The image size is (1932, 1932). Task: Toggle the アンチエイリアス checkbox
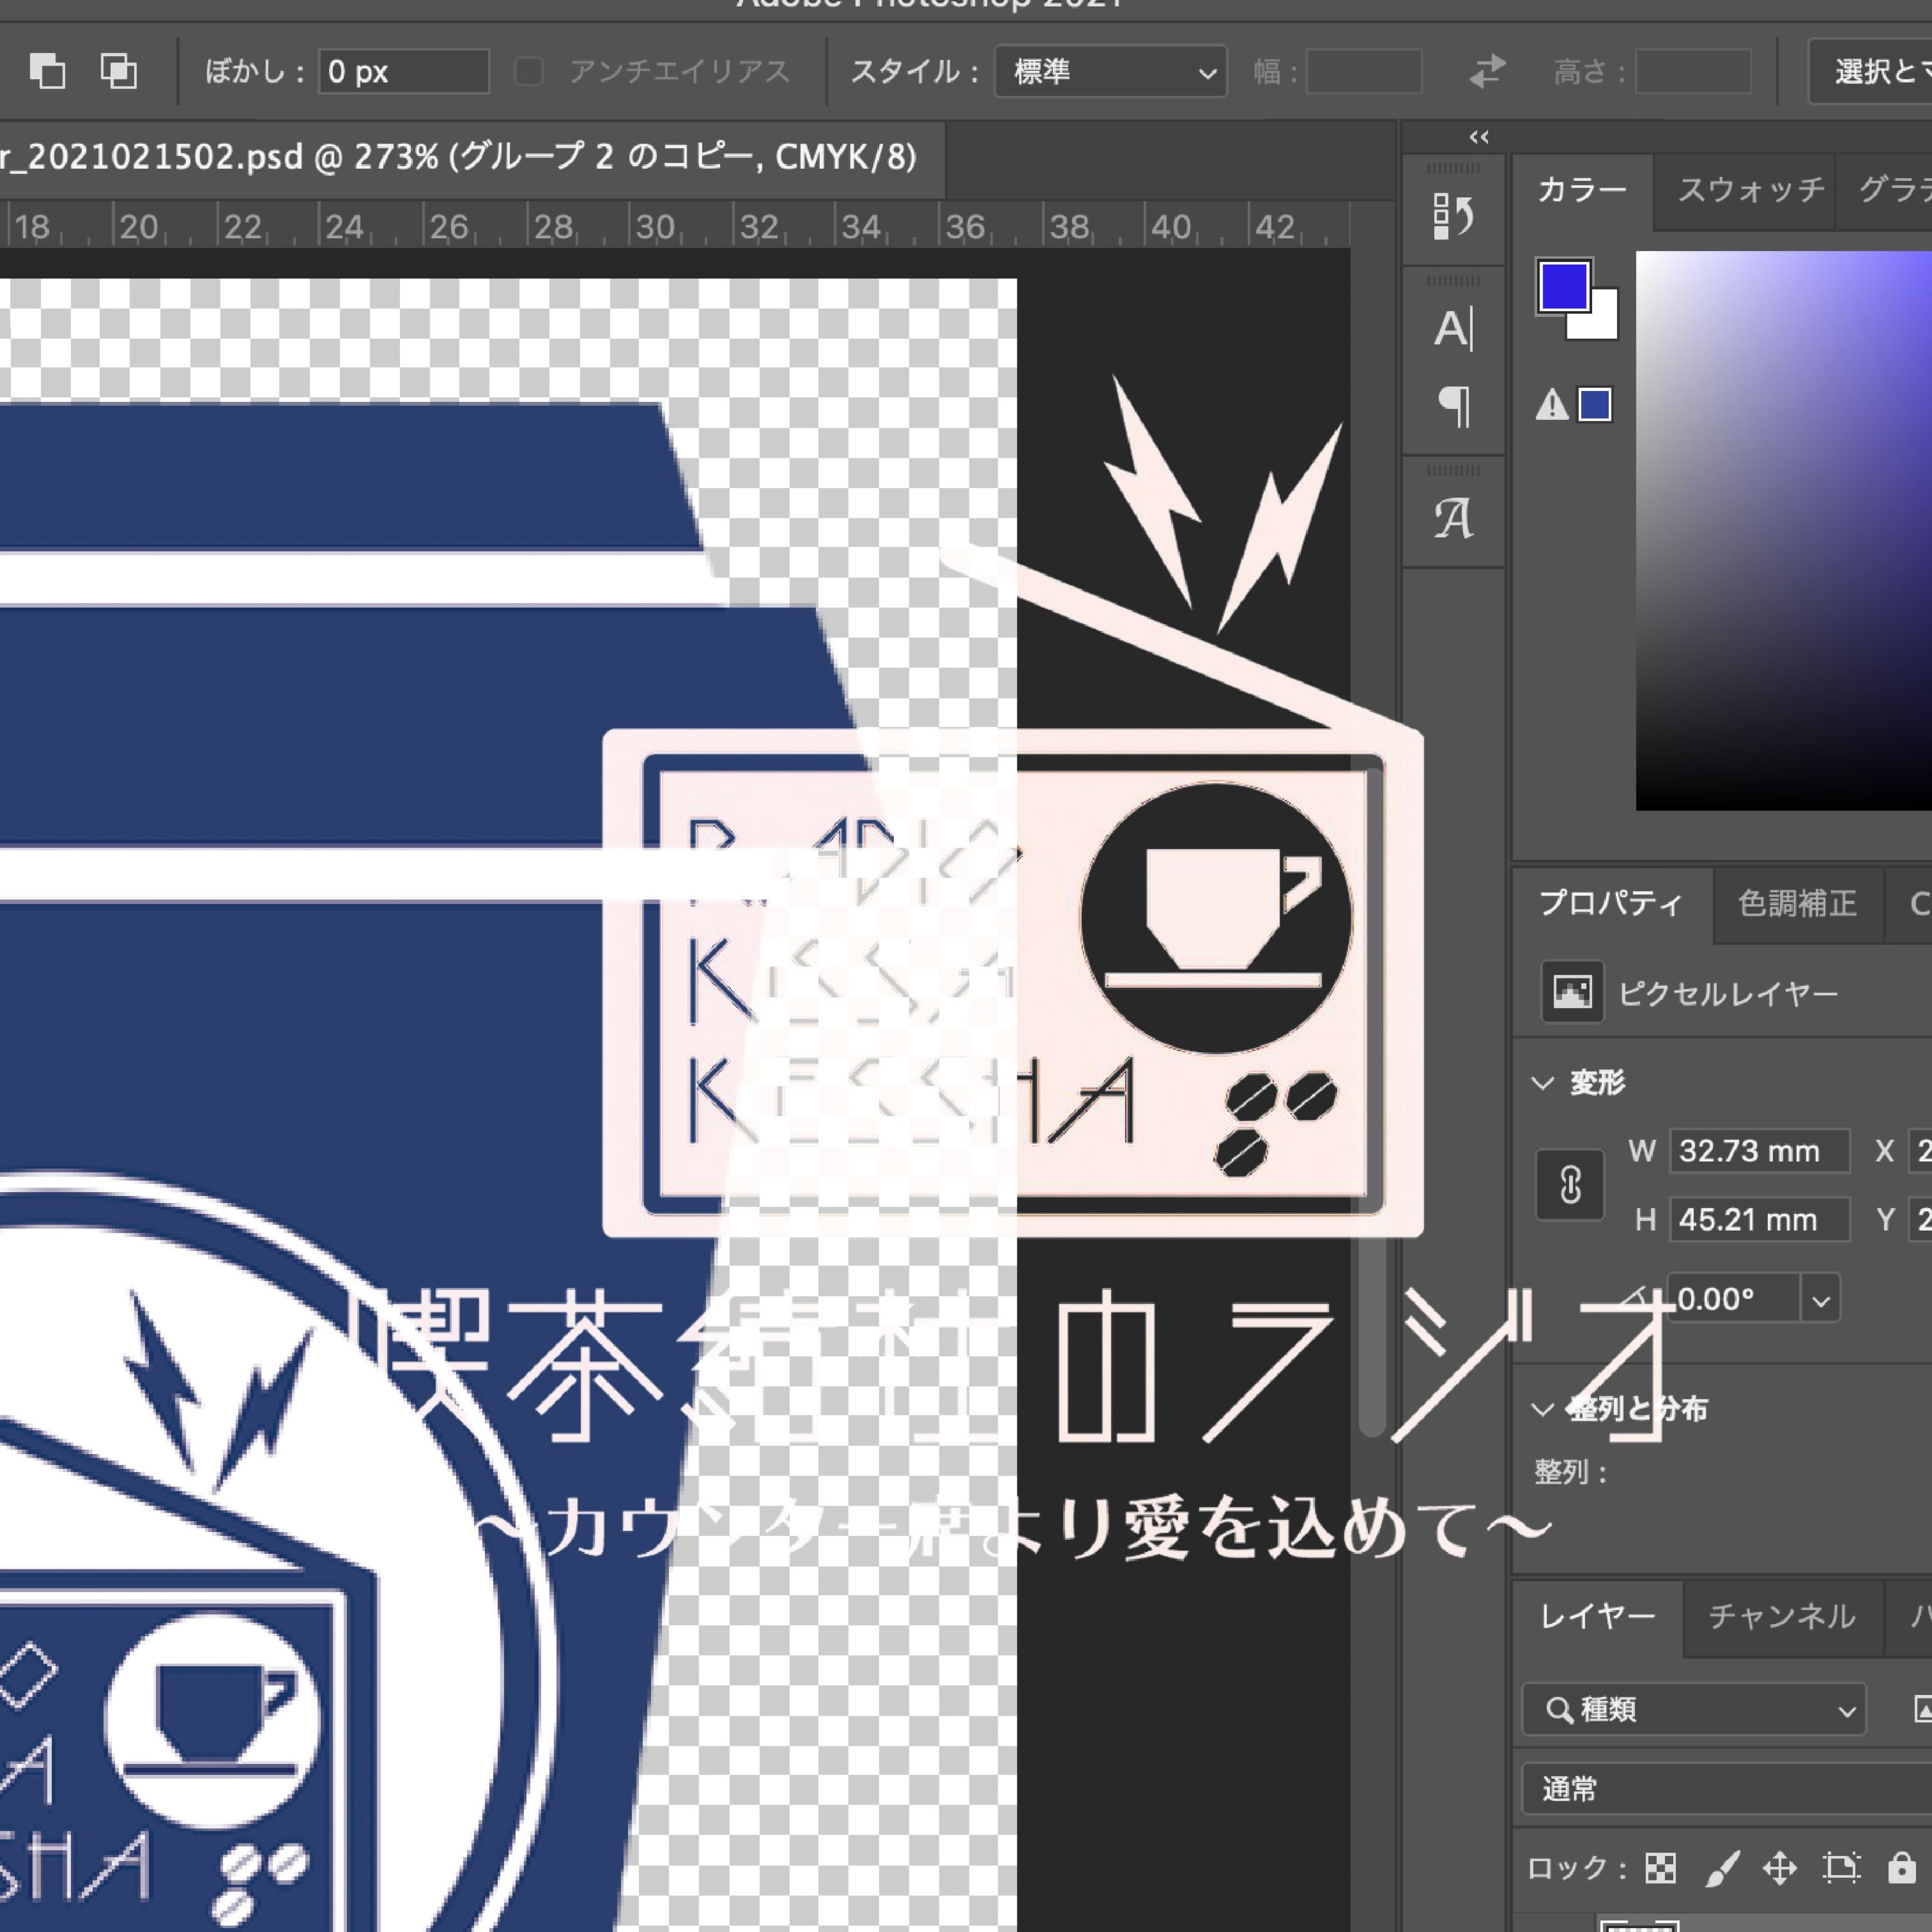point(528,71)
